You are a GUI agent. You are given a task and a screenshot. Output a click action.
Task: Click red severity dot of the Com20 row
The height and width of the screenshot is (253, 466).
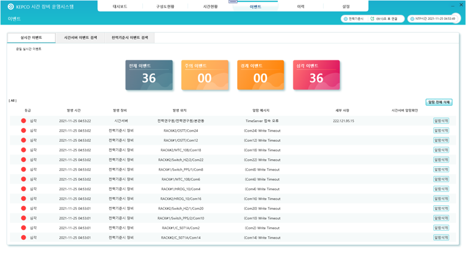point(24,208)
